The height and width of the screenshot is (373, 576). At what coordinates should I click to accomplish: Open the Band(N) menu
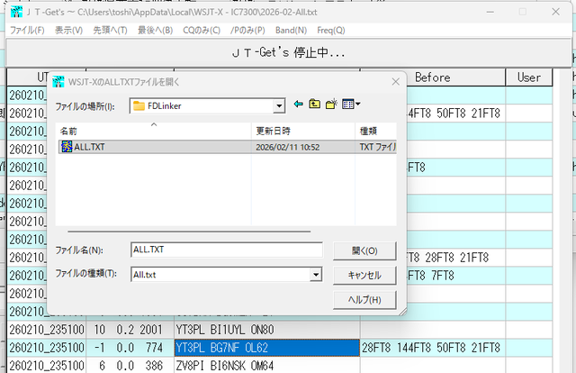(x=291, y=30)
